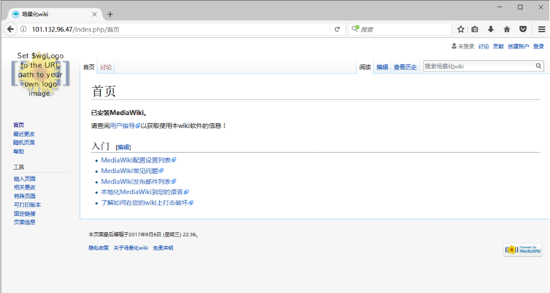Close the 场景化wiki tab
This screenshot has height=293, width=550.
point(94,15)
